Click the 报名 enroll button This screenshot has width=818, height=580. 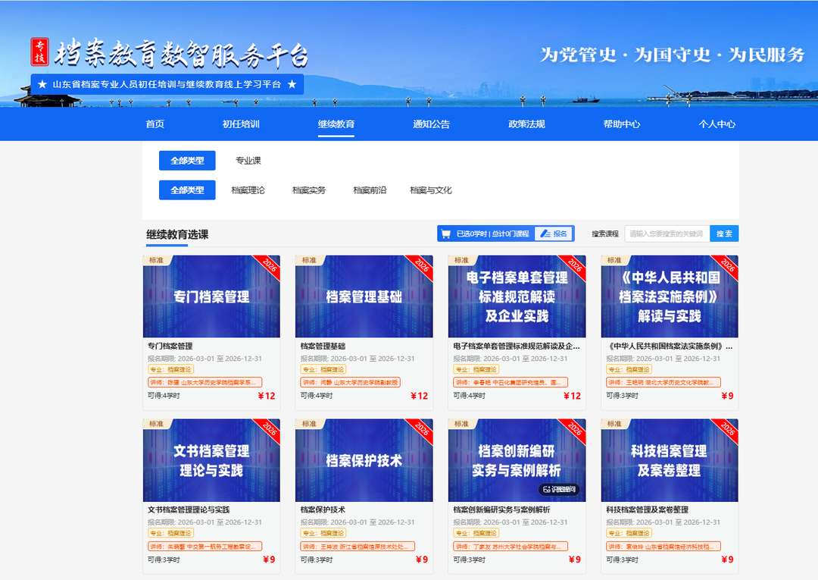coord(554,234)
